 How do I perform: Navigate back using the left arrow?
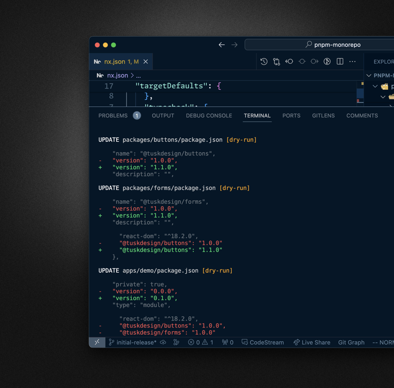coord(222,45)
